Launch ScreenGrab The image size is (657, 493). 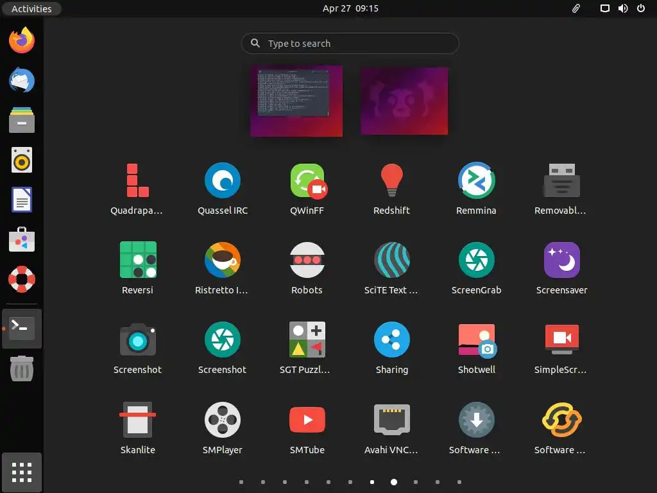click(477, 269)
